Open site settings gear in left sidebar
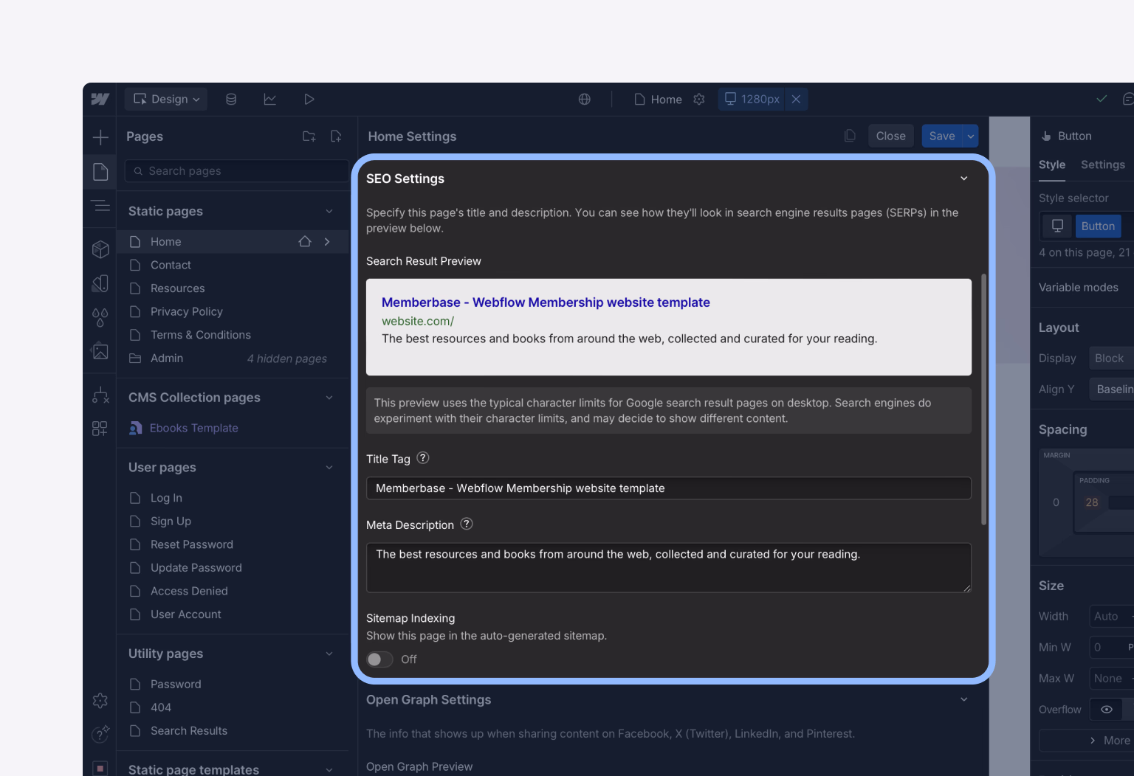The image size is (1134, 776). [x=100, y=700]
